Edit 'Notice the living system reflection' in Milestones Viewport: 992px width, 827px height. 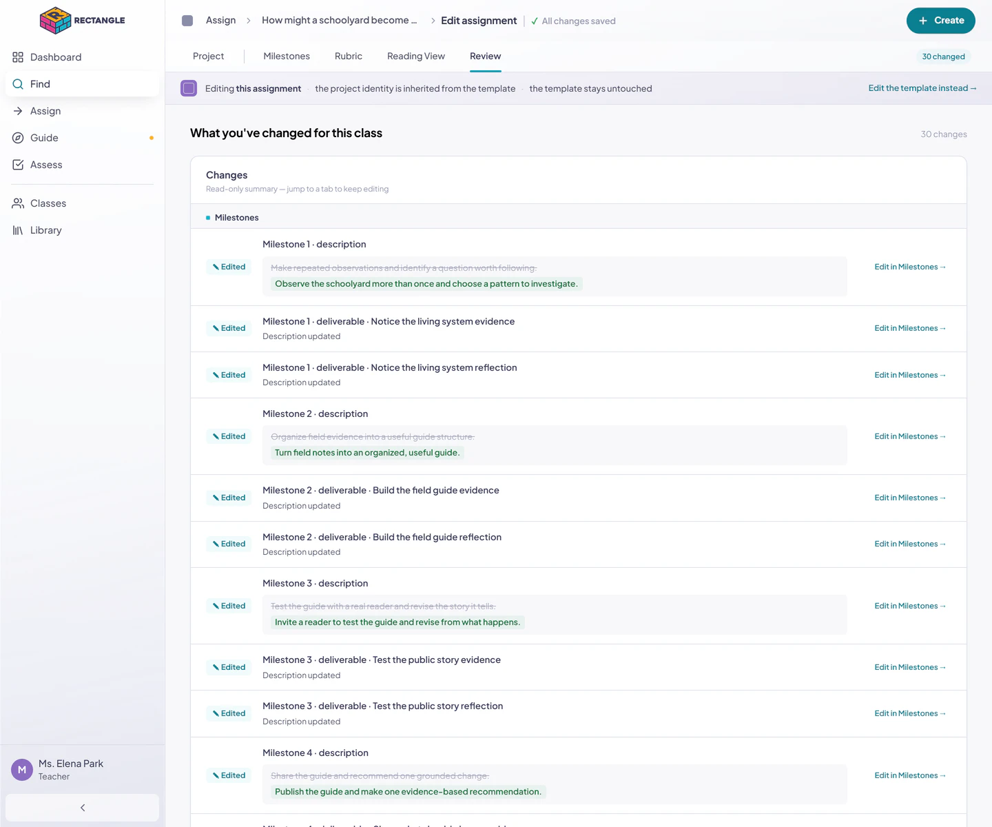coord(910,376)
